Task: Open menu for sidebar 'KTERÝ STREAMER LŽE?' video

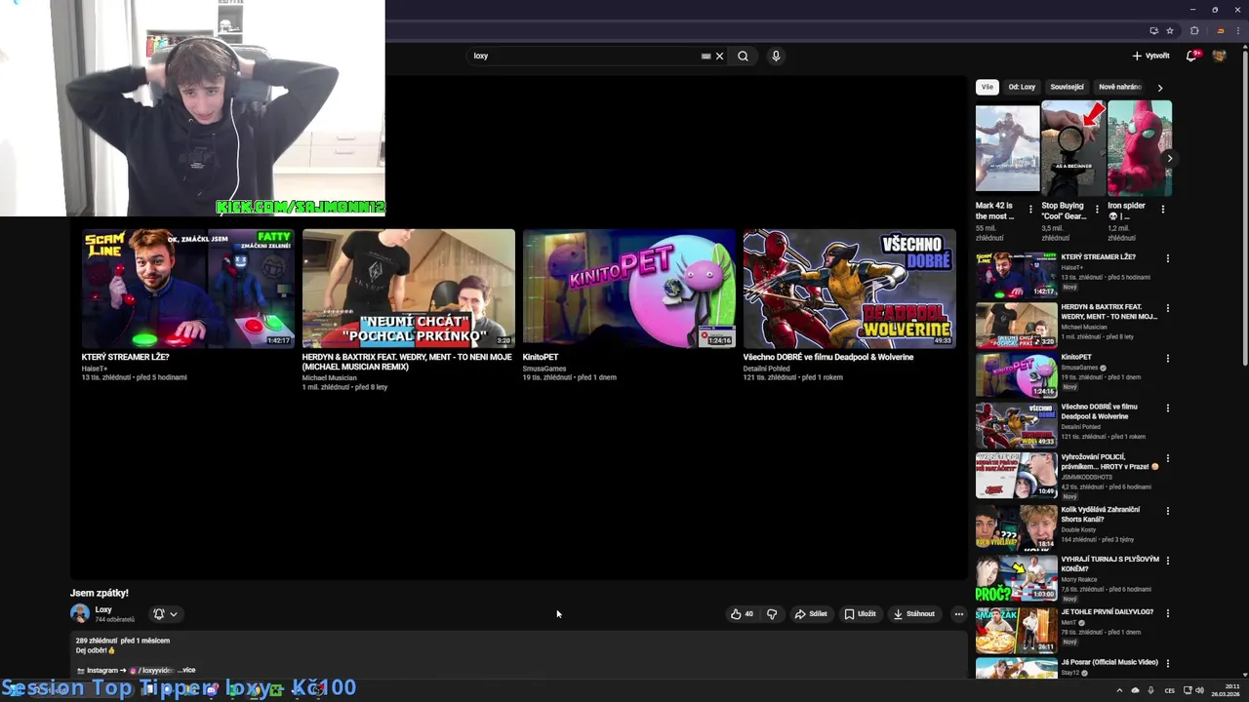Action: point(1168,258)
